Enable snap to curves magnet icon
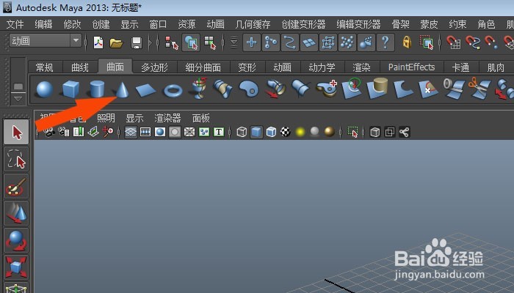This screenshot has width=514, height=293. (x=473, y=42)
